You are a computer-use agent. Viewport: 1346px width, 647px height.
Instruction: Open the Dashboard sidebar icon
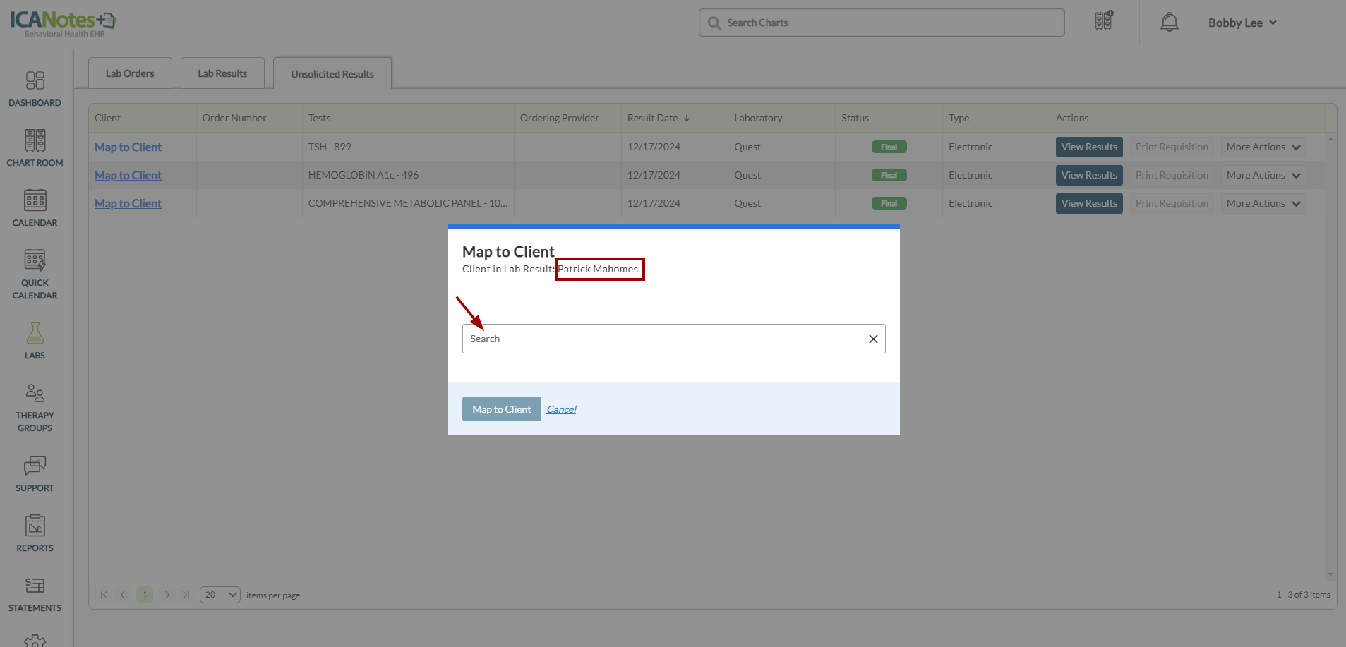(x=35, y=89)
